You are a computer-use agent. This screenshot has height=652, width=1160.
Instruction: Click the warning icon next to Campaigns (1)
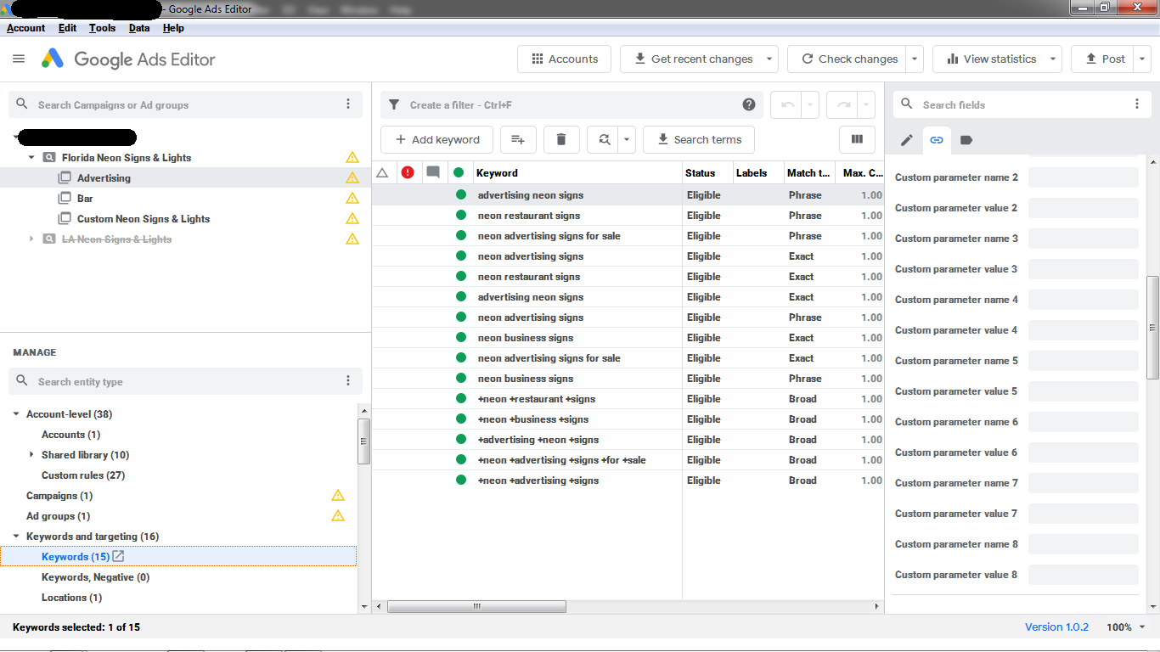pos(338,495)
